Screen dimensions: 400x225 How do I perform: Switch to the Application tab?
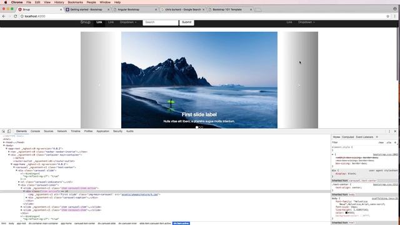coord(102,131)
